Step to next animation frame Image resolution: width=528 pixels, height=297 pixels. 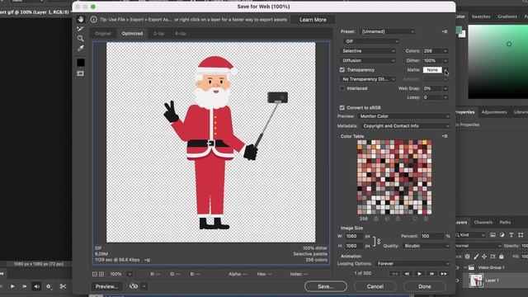point(431,274)
